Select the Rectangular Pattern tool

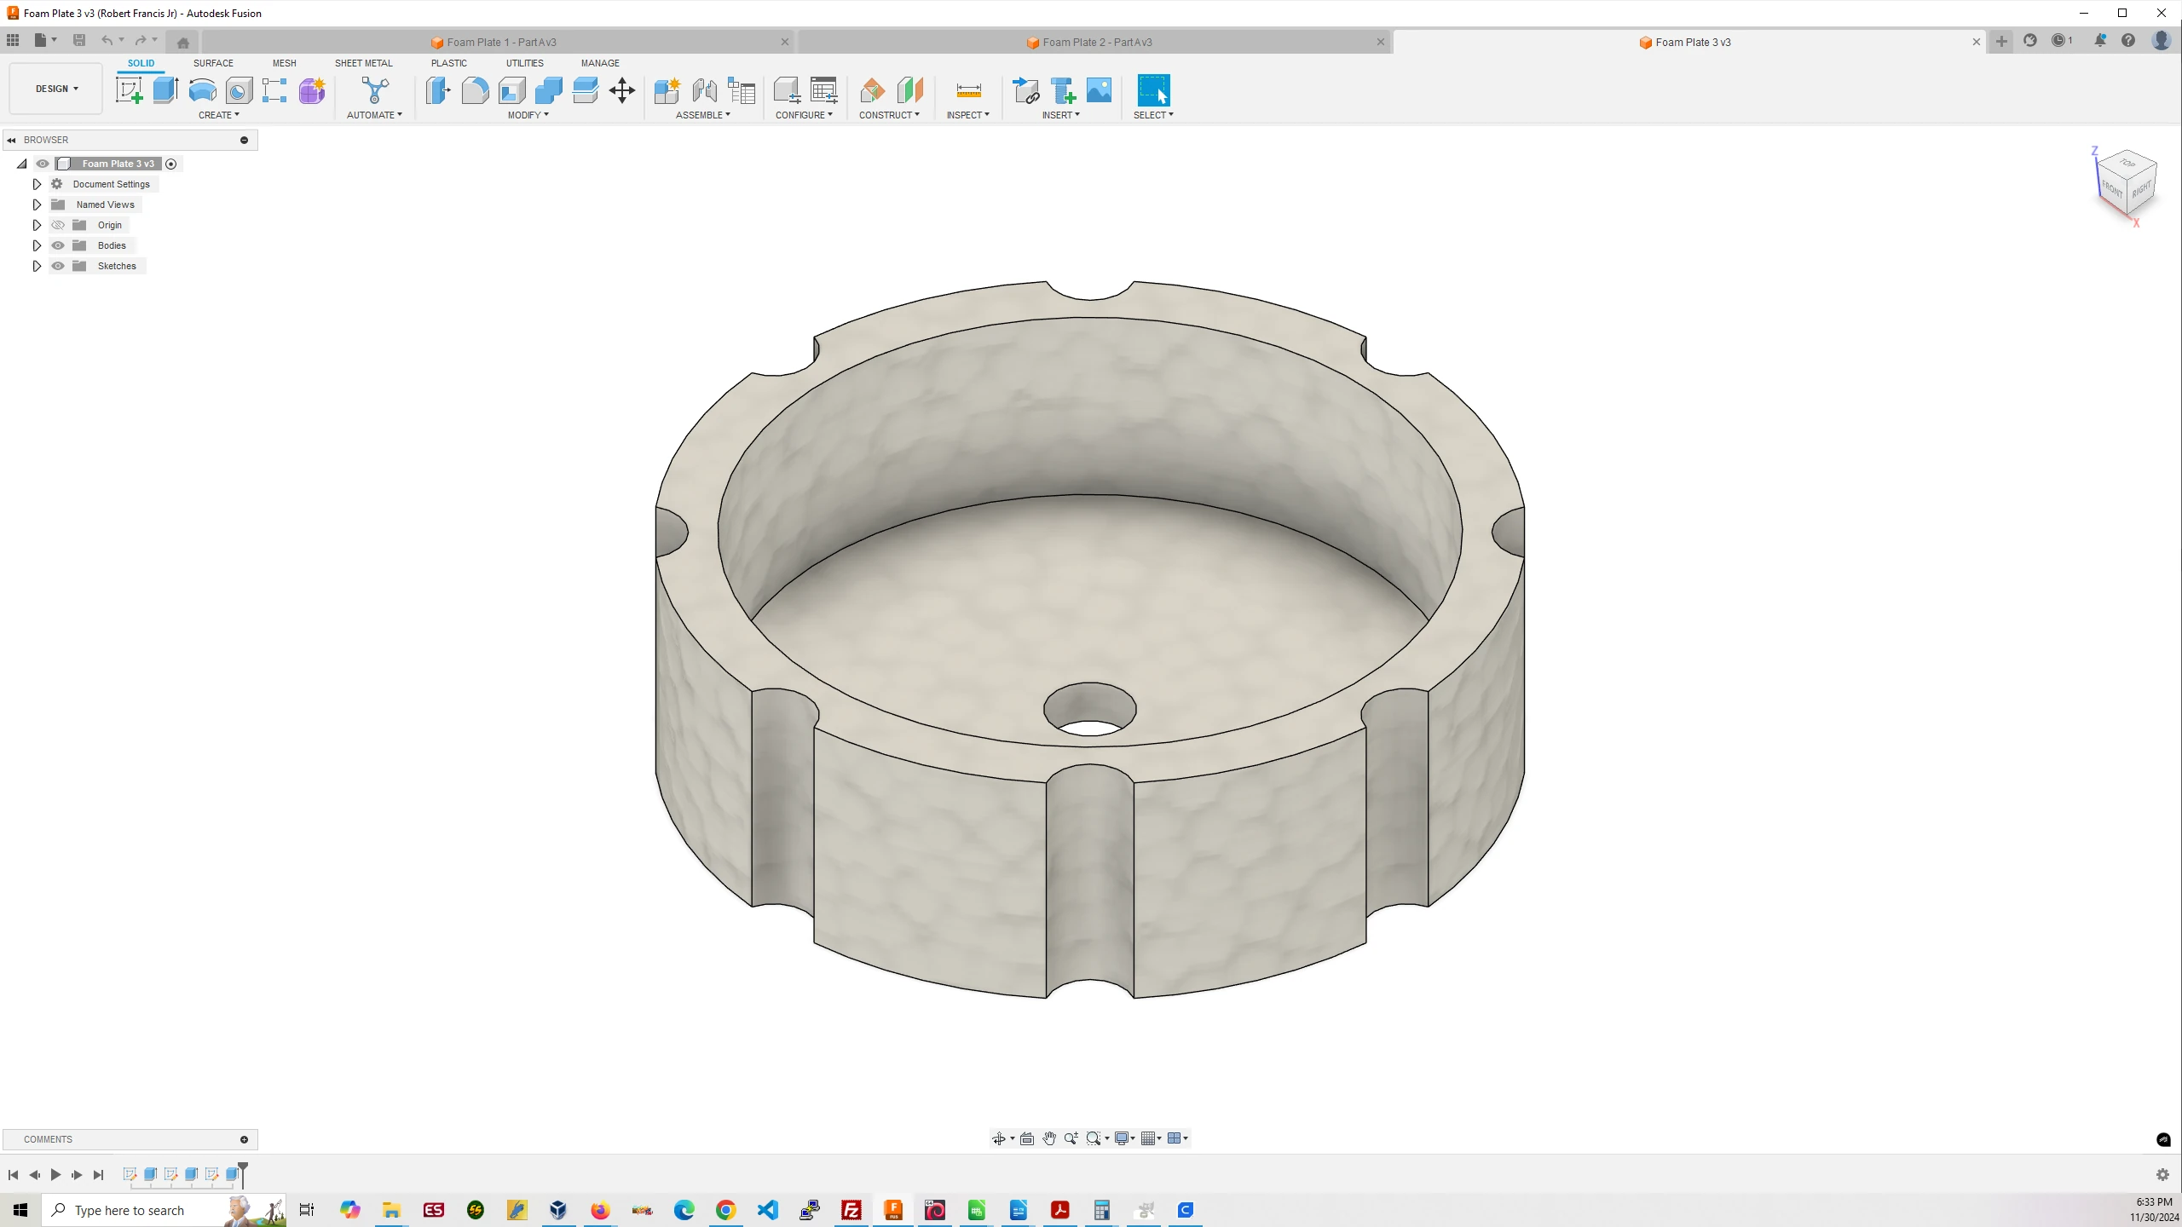click(x=274, y=90)
